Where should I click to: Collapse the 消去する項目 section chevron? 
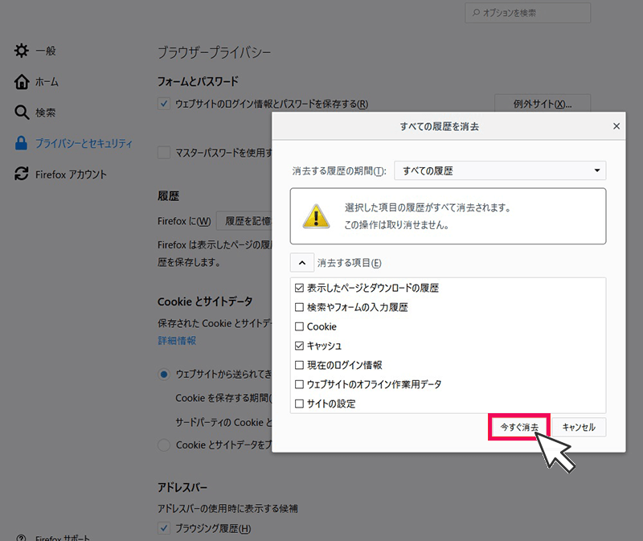tap(301, 262)
